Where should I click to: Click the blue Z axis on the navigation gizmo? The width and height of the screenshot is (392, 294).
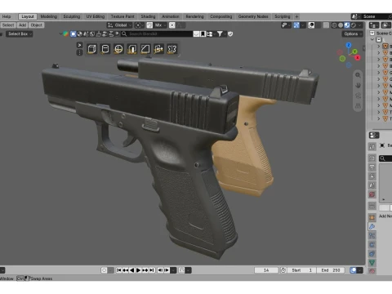pos(349,45)
